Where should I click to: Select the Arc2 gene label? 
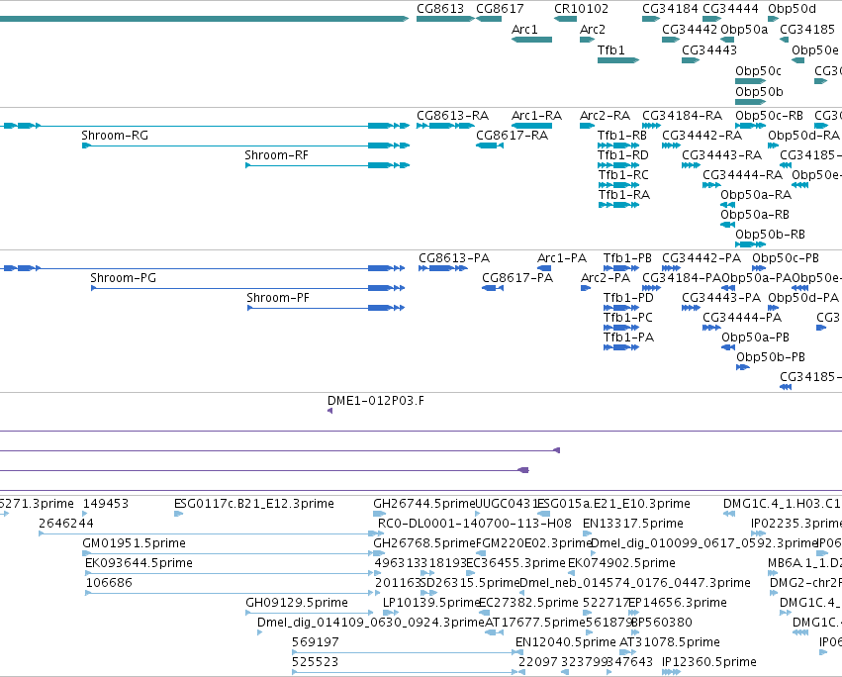pyautogui.click(x=593, y=30)
